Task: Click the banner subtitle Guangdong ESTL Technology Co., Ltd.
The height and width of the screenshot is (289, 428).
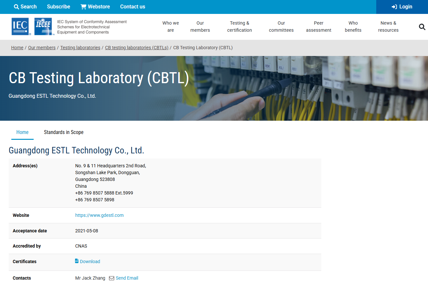Action: point(52,96)
